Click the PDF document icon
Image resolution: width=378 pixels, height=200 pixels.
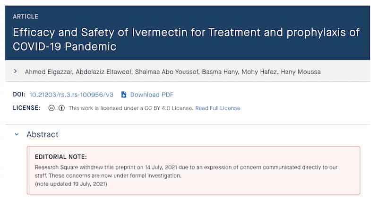click(x=124, y=95)
